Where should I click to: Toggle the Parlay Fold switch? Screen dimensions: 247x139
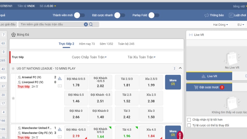[154, 15]
